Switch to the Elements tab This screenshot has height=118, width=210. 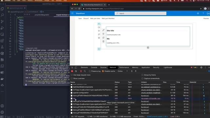coord(84,68)
